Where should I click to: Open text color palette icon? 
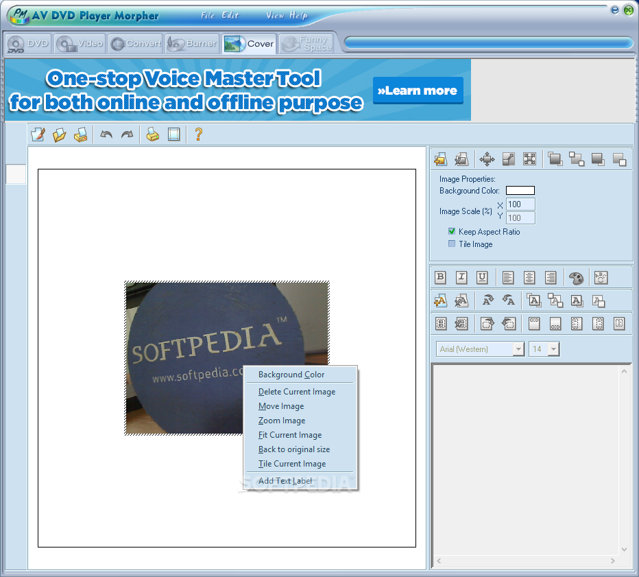coord(576,278)
